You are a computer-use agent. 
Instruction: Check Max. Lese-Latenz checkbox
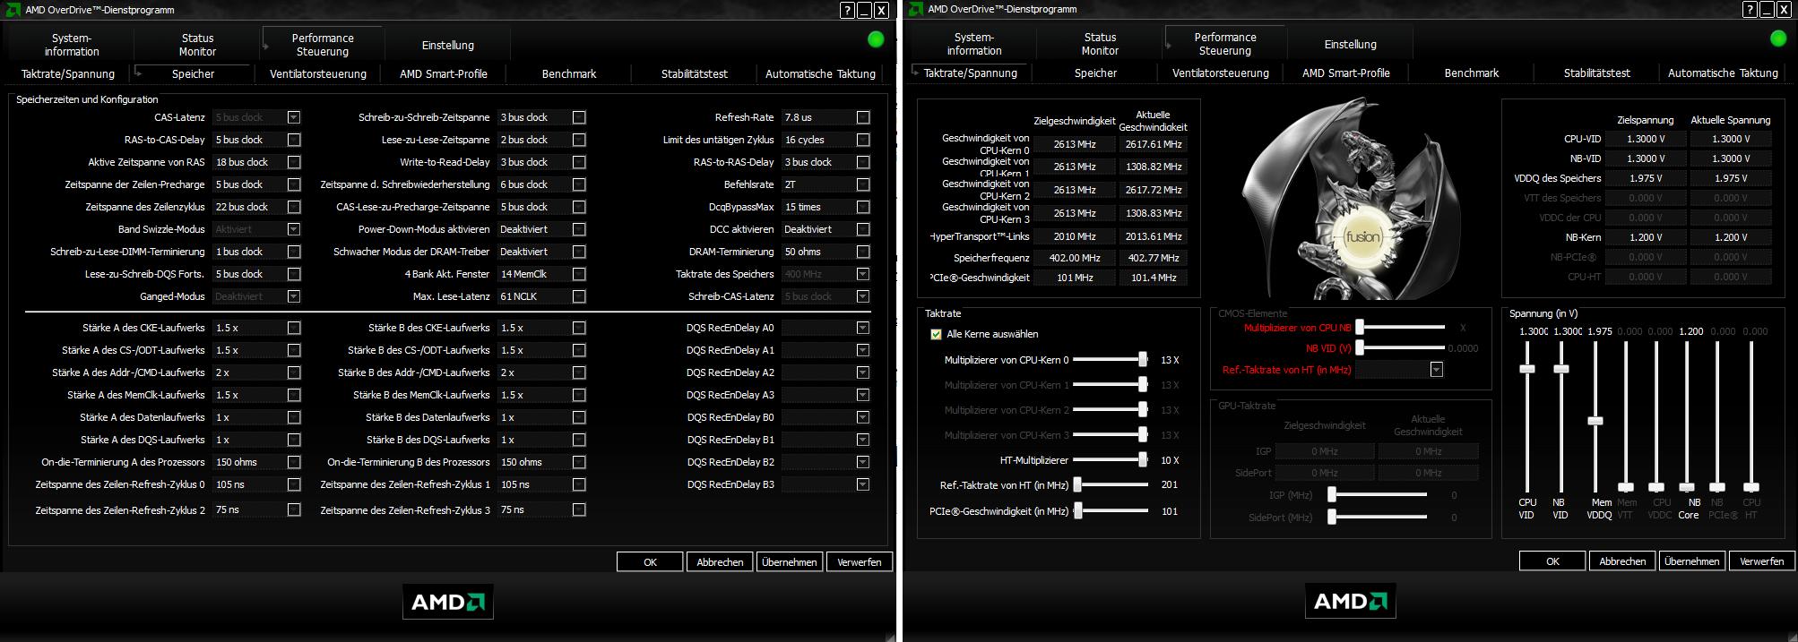(x=579, y=296)
